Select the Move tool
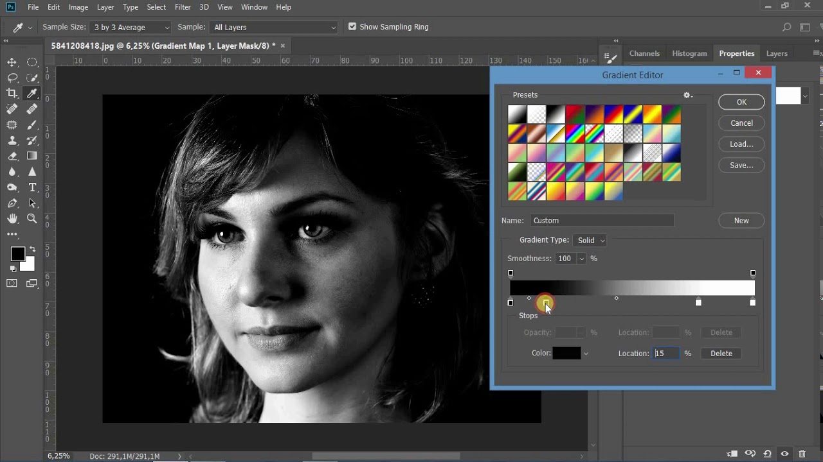Viewport: 823px width, 462px height. point(12,62)
